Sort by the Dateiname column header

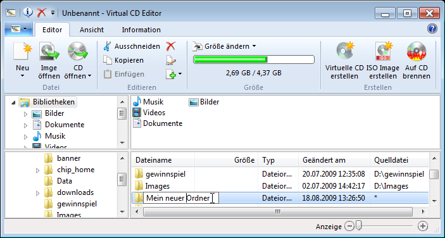163,160
